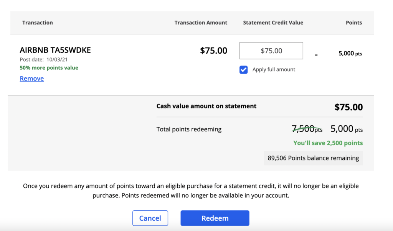Click the Transaction Amount column header
The height and width of the screenshot is (231, 393).
click(x=201, y=23)
